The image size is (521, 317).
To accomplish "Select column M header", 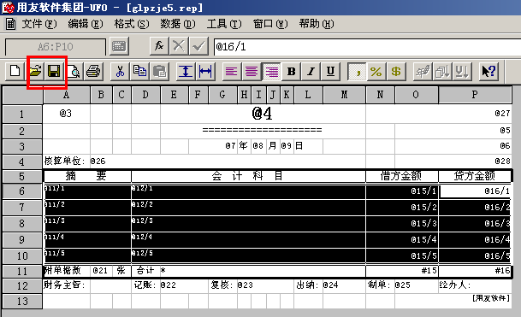I will pyautogui.click(x=344, y=95).
